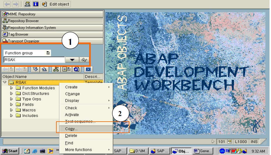Screen dimensions: 271x155
Task: Click the previous object navigation arrow in tree toolbar
Action: click(5, 69)
